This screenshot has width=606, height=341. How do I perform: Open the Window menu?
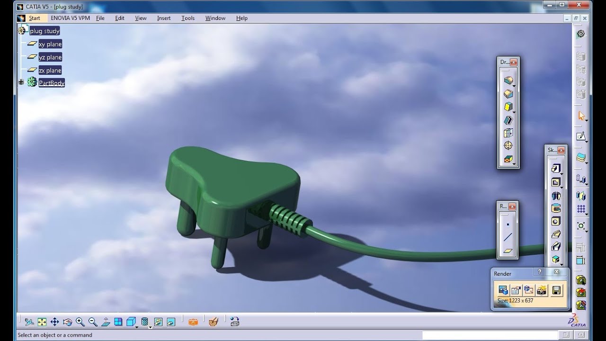tap(215, 18)
